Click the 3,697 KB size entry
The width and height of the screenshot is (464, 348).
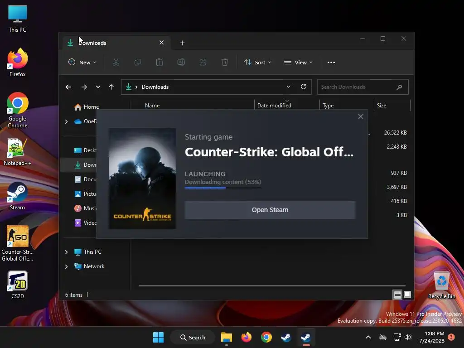[396, 187]
